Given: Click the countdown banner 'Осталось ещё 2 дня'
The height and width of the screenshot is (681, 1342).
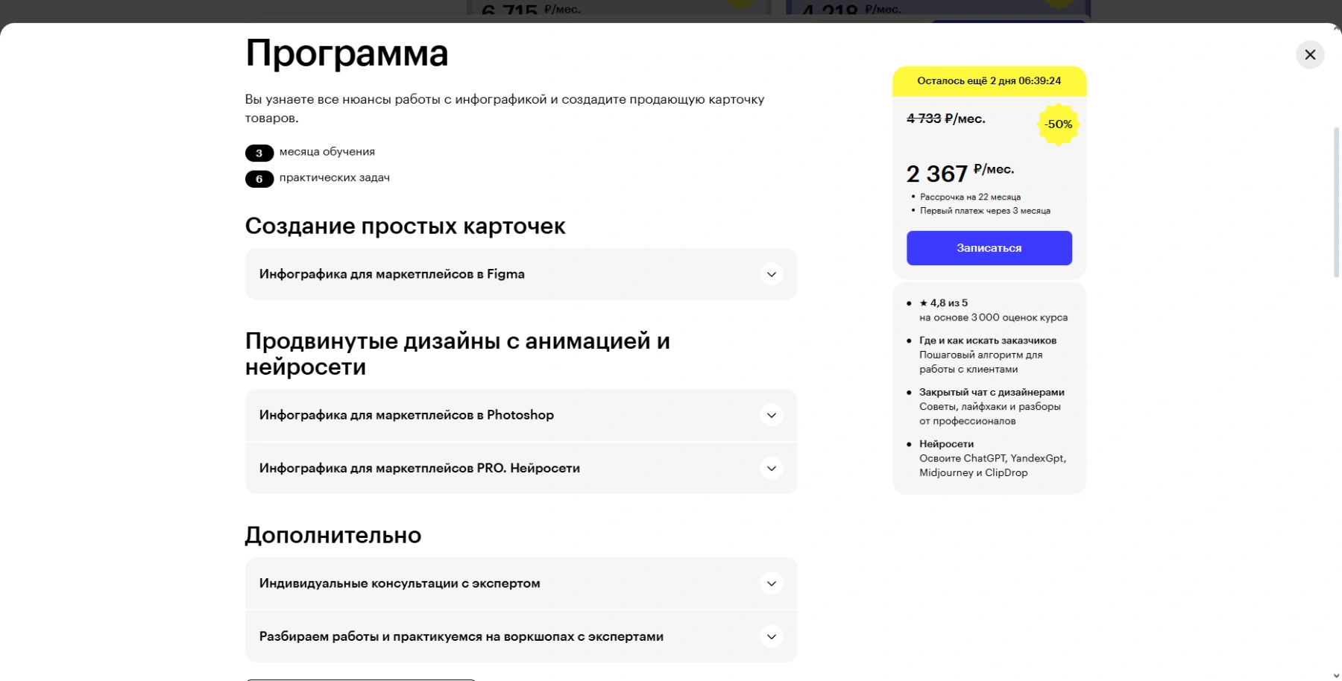Looking at the screenshot, I should click(x=989, y=80).
